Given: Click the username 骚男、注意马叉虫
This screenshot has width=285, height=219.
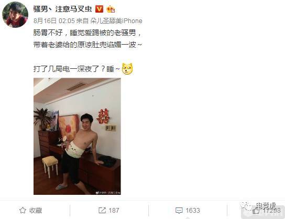Looking at the screenshot, I should click(62, 9).
